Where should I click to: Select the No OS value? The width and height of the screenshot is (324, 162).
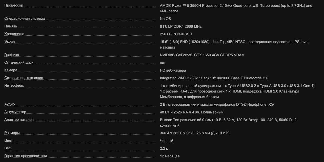tap(165, 19)
